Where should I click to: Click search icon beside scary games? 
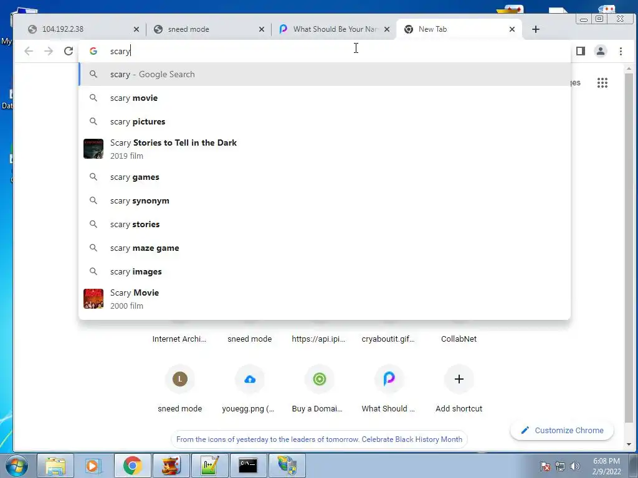click(93, 177)
